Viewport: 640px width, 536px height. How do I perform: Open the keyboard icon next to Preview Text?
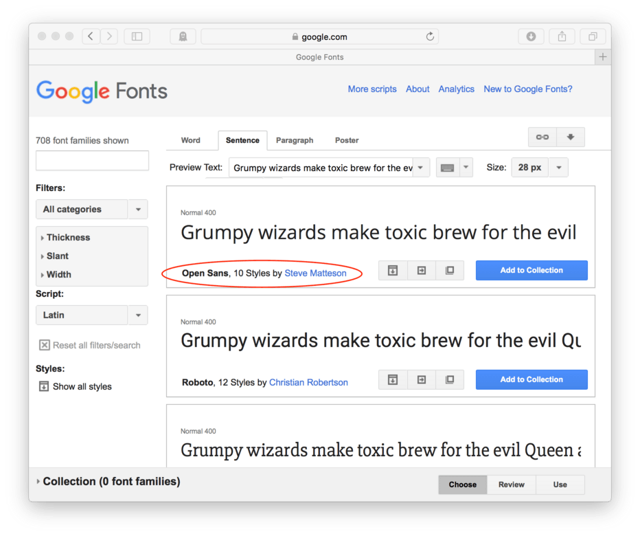[x=447, y=168]
